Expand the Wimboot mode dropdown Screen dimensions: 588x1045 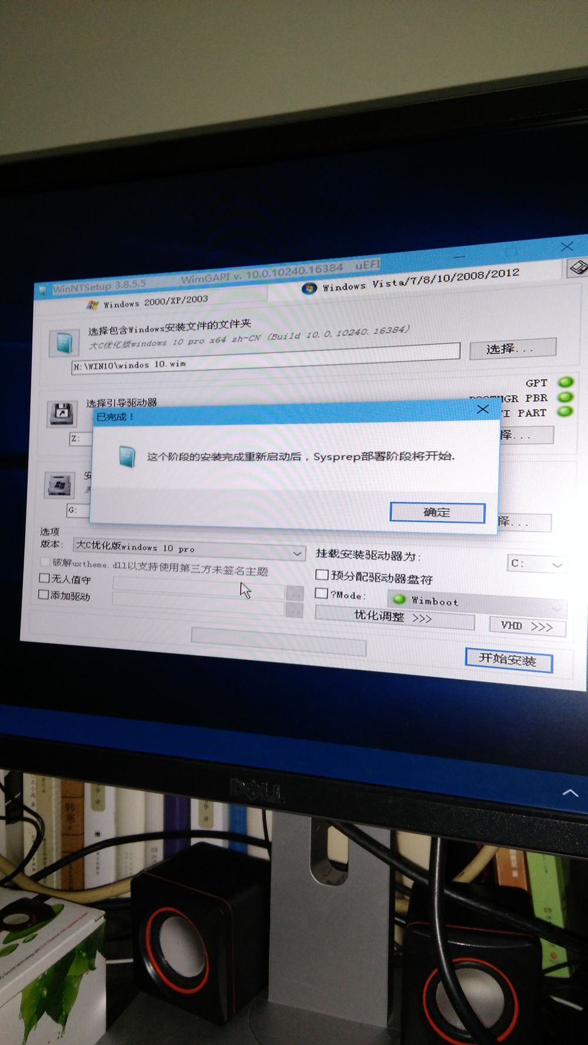(477, 602)
